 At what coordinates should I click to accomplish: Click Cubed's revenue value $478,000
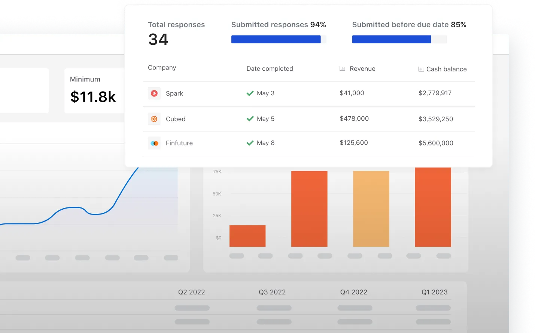pos(354,118)
